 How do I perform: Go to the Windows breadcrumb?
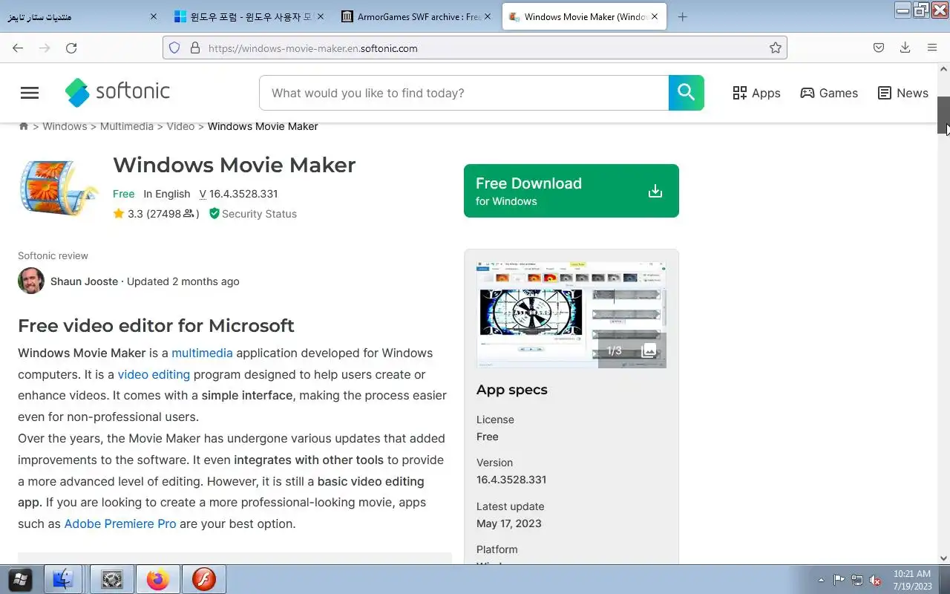pos(65,126)
